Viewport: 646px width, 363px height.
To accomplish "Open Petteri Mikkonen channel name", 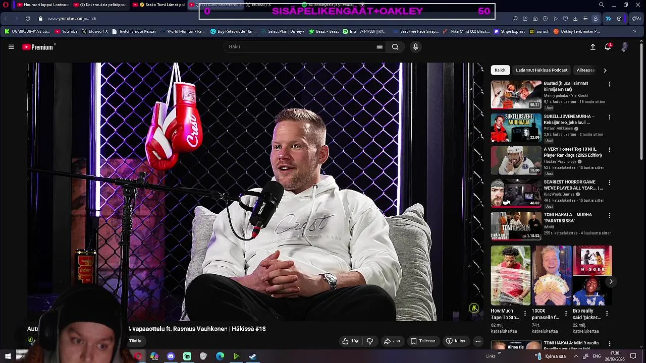I will [x=558, y=129].
